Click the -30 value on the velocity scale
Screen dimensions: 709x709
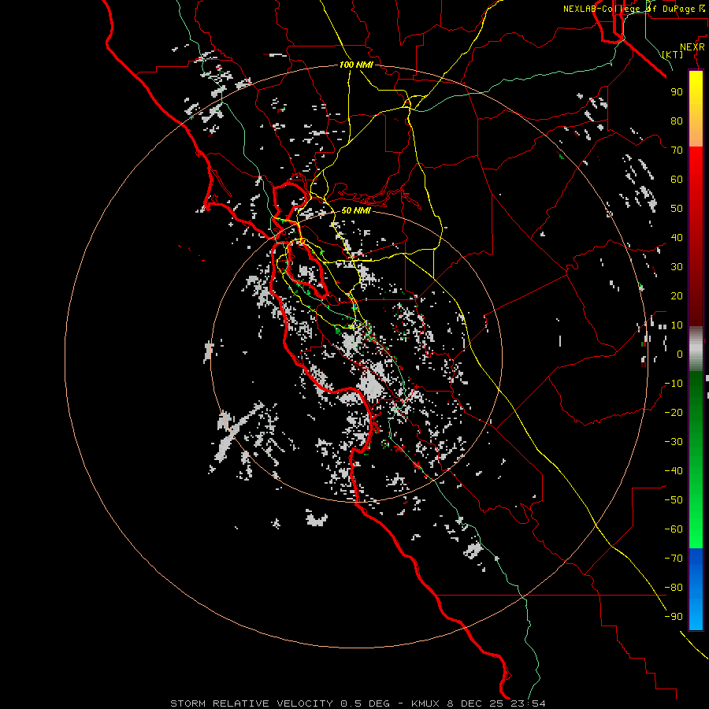(674, 442)
